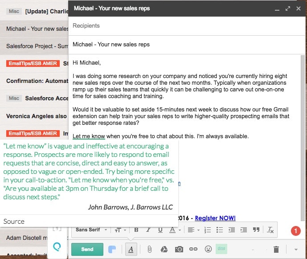Toggle italic formatting in compose toolbar
Screen dimensions: 307x259
point(148,230)
